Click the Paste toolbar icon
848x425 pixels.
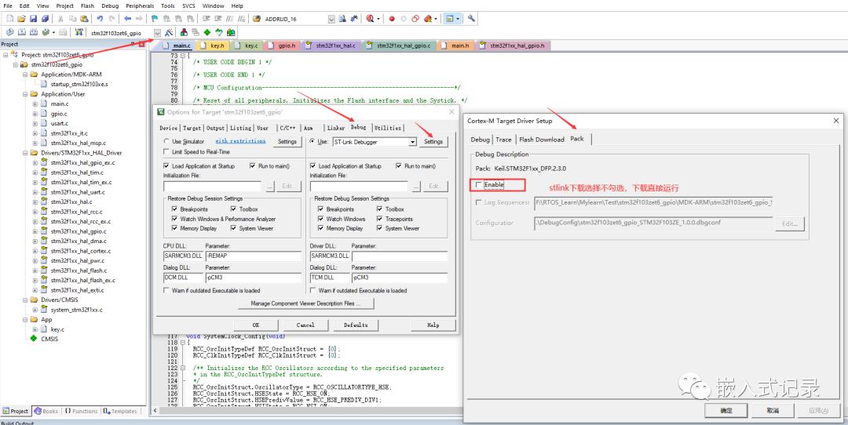pyautogui.click(x=84, y=18)
